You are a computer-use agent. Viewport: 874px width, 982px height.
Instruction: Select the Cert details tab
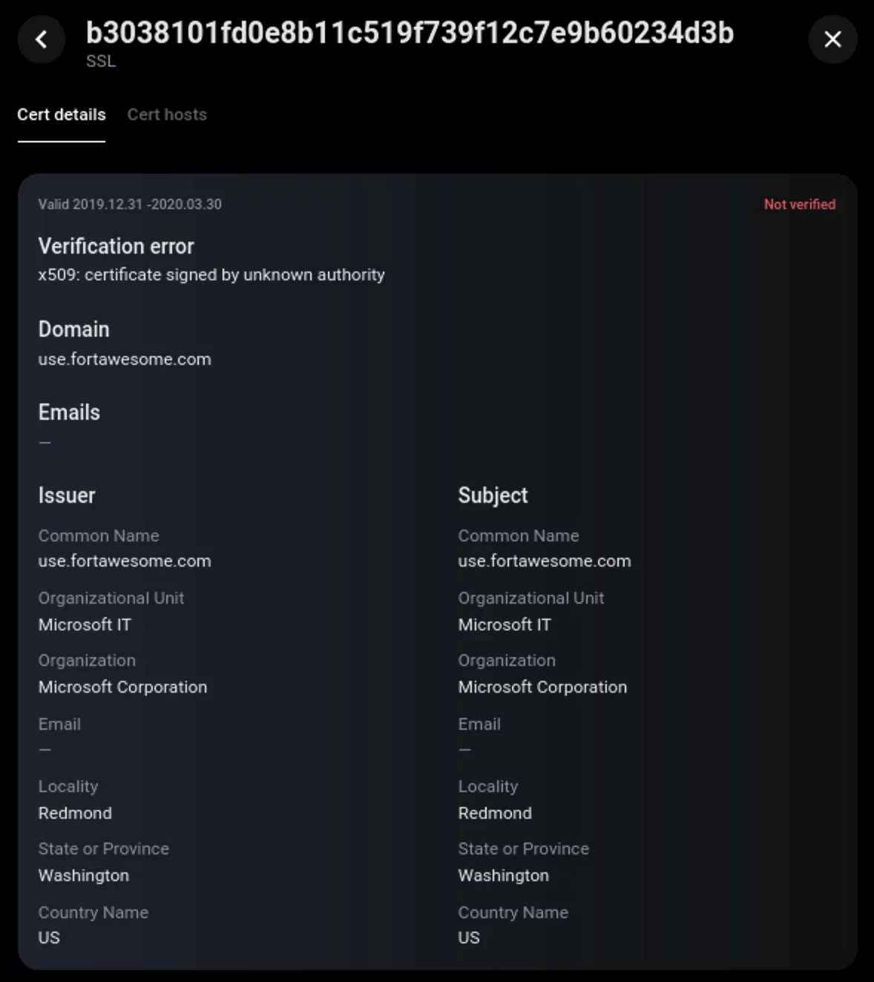point(62,114)
